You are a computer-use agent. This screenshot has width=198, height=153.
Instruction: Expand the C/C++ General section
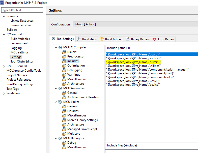(x=4, y=66)
